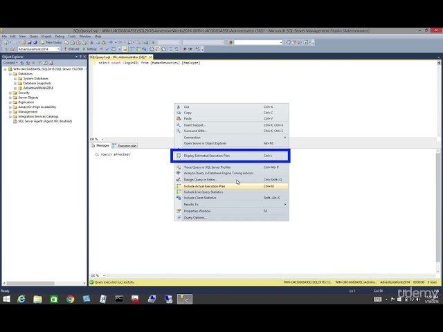Viewport: 443px width, 332px height.
Task: Open File Explorer from the taskbar
Action: pyautogui.click(x=37, y=299)
